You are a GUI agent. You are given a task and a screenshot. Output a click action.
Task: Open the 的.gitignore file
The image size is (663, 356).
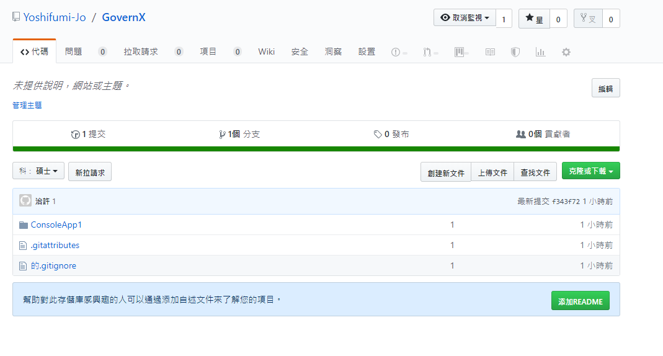[53, 265]
